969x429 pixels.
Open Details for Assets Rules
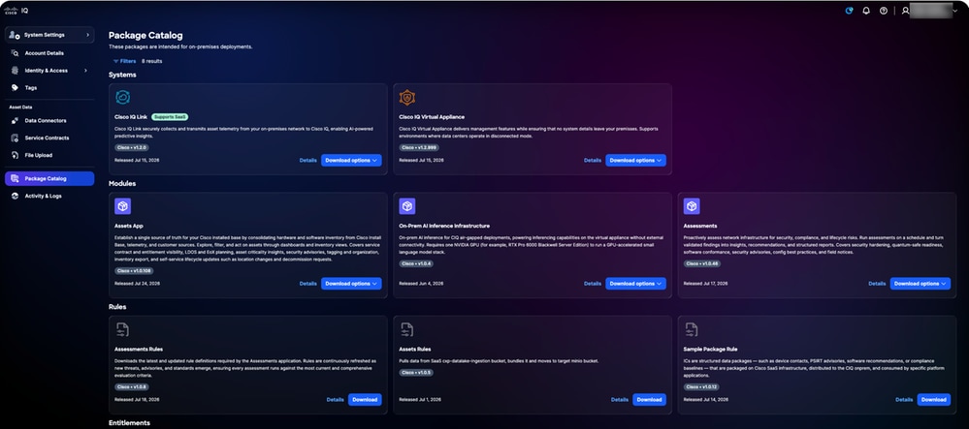[x=619, y=400]
